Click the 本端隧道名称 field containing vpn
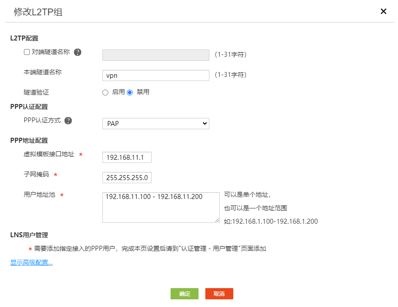Viewport: 398px width, 307px height. [156, 76]
